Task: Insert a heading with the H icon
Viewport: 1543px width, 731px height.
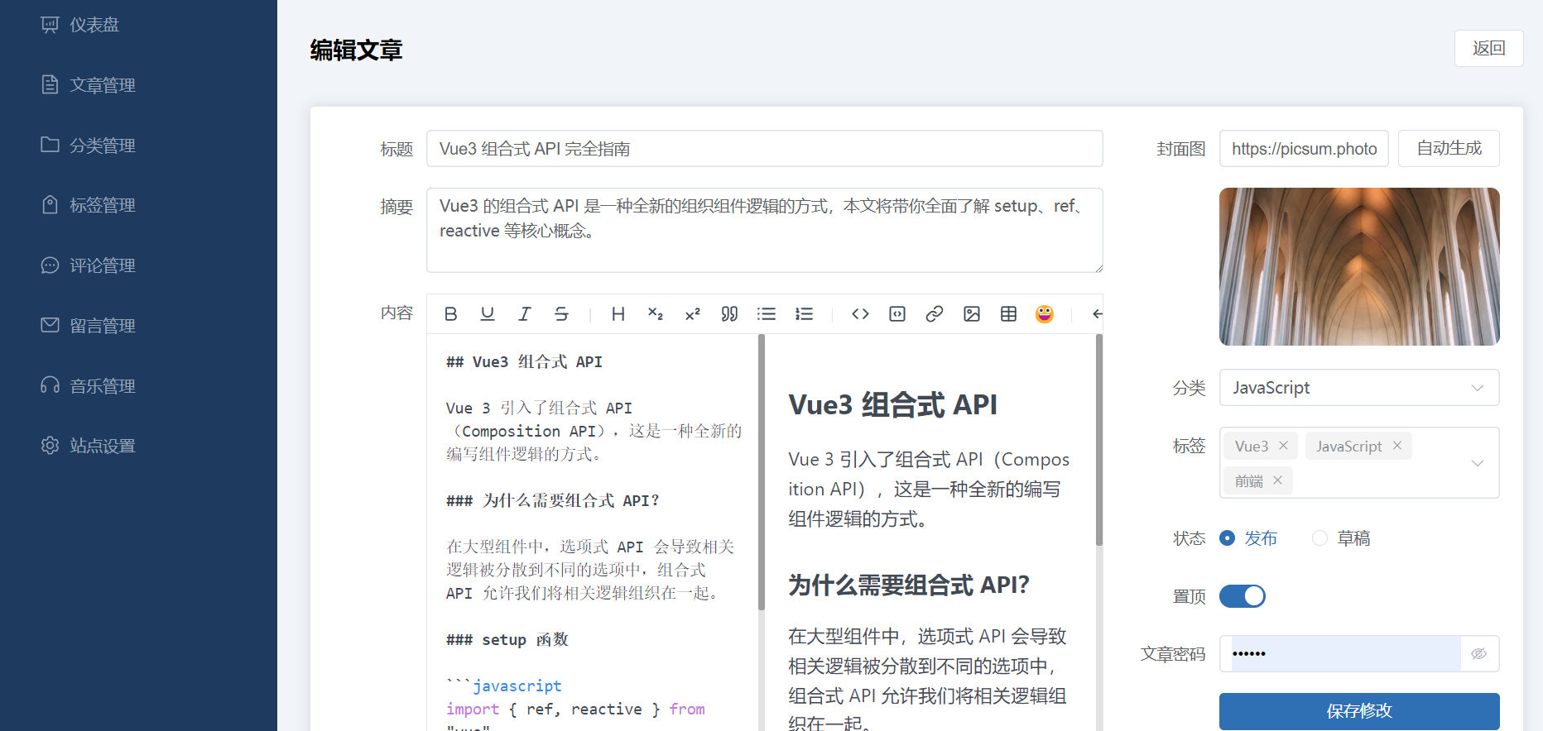Action: [618, 314]
